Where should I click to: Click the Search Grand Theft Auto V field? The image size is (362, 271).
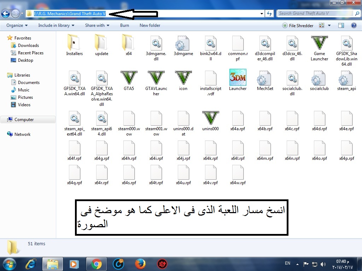pos(315,13)
